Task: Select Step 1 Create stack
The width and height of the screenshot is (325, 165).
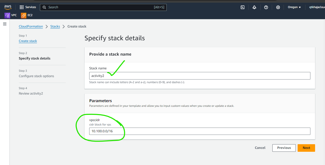Action: (28, 41)
